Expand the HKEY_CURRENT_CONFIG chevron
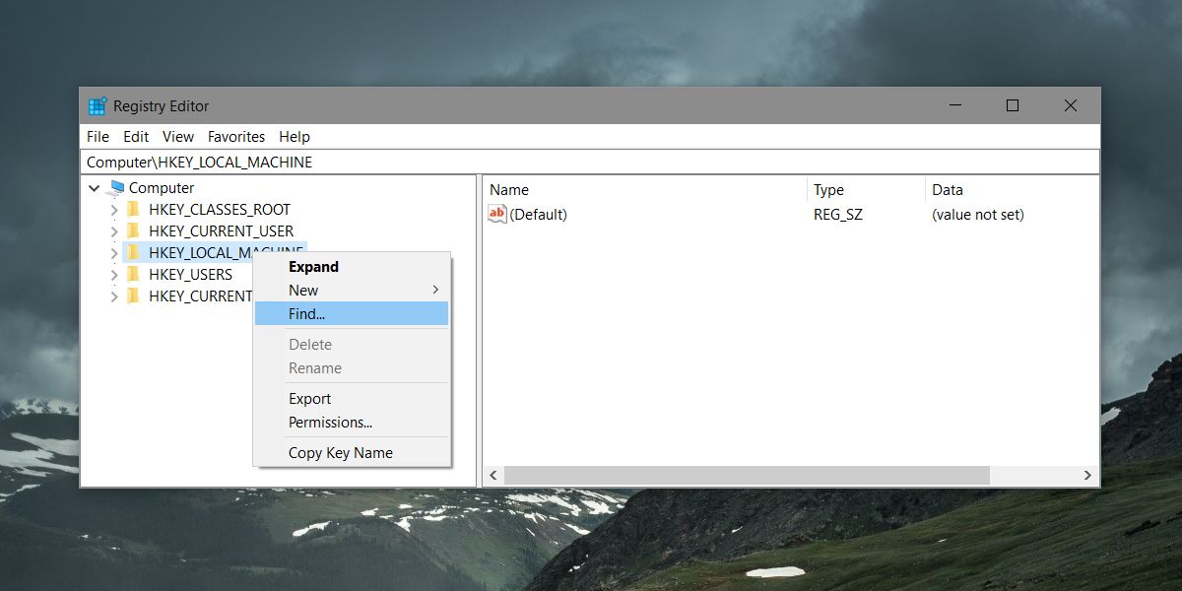Viewport: 1182px width, 591px height. [x=114, y=296]
